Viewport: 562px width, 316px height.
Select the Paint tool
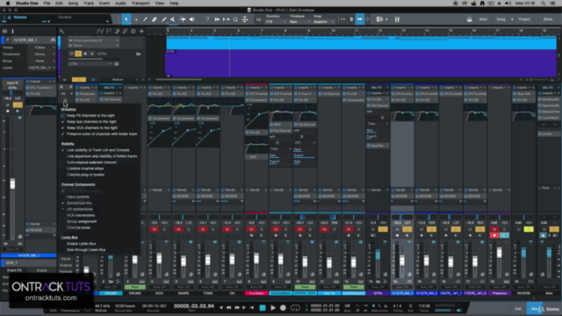pos(164,19)
